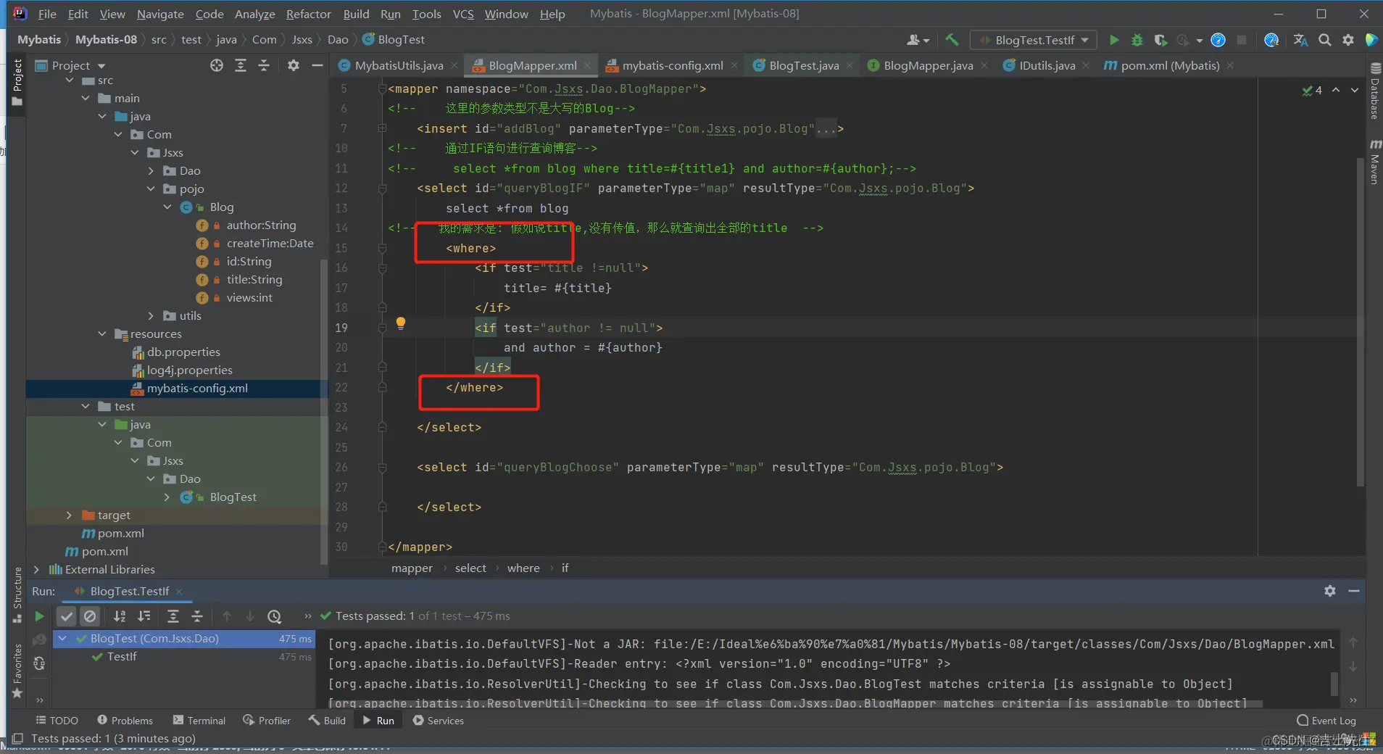Minimize the Run tool window
The width and height of the screenshot is (1383, 754).
[x=1353, y=591]
